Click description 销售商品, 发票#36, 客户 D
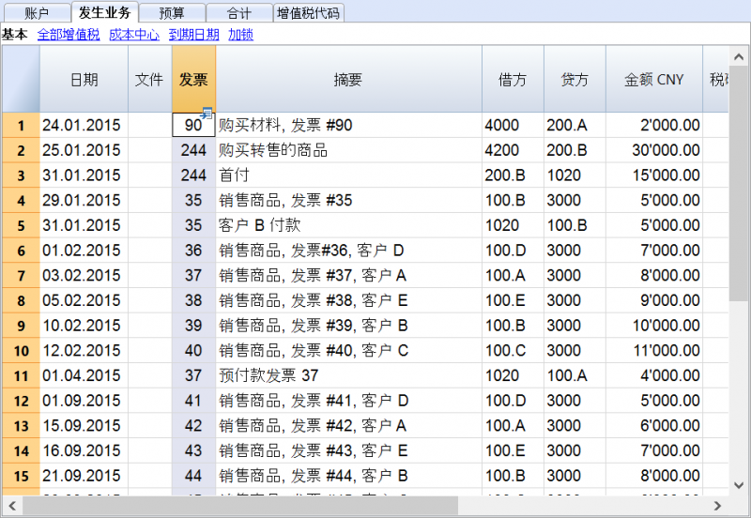Viewport: 751px width, 518px height. 348,251
